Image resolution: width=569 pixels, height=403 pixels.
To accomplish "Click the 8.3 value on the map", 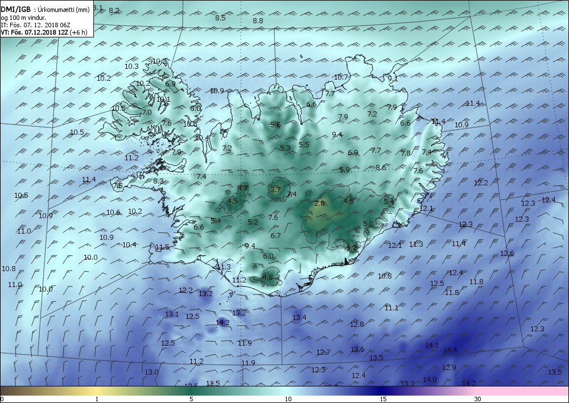I will [158, 181].
